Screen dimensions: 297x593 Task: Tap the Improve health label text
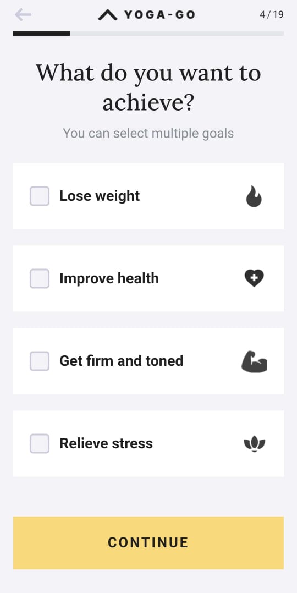pos(109,278)
